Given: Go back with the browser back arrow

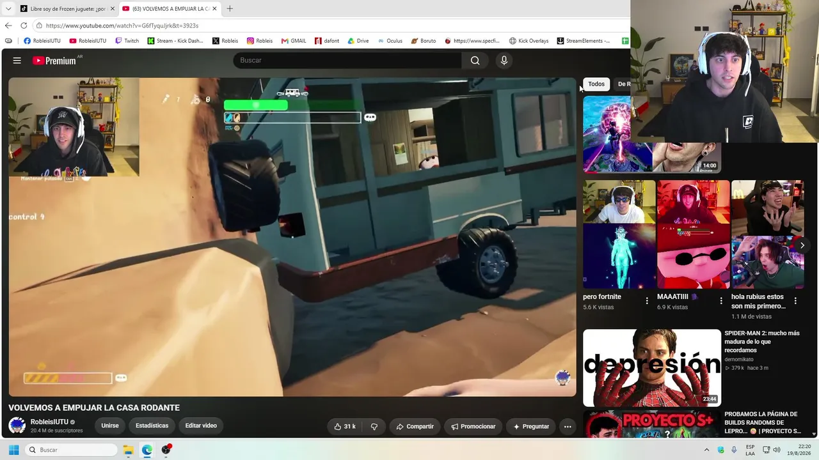Looking at the screenshot, I should (8, 26).
